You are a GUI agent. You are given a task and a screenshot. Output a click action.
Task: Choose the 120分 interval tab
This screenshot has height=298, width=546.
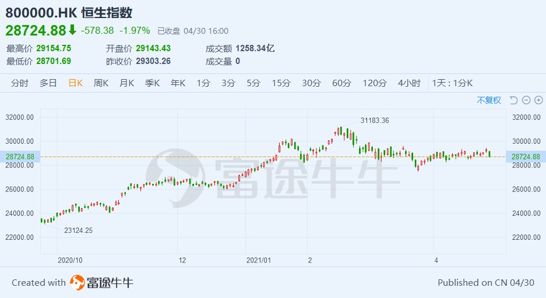point(374,83)
